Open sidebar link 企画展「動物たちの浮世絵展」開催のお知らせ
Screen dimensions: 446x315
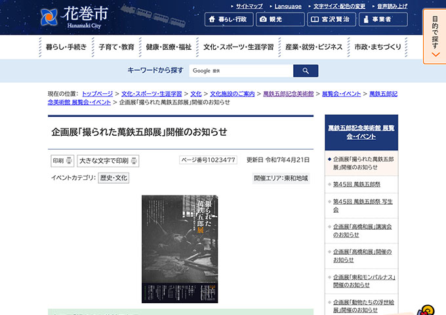click(363, 306)
